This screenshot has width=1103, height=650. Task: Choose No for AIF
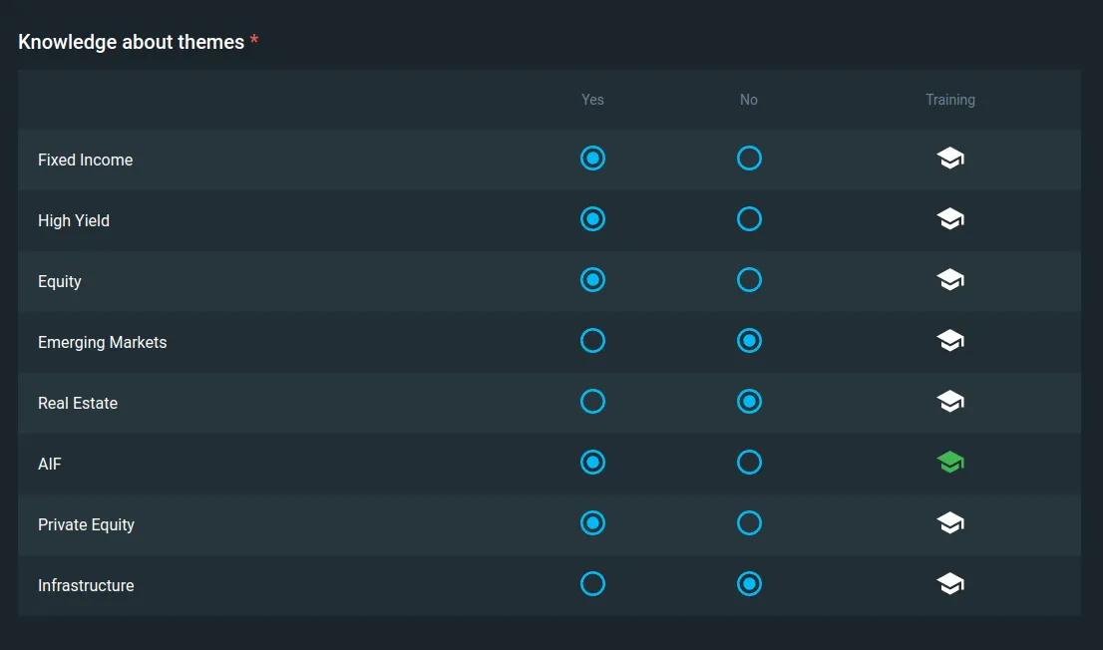coord(749,463)
